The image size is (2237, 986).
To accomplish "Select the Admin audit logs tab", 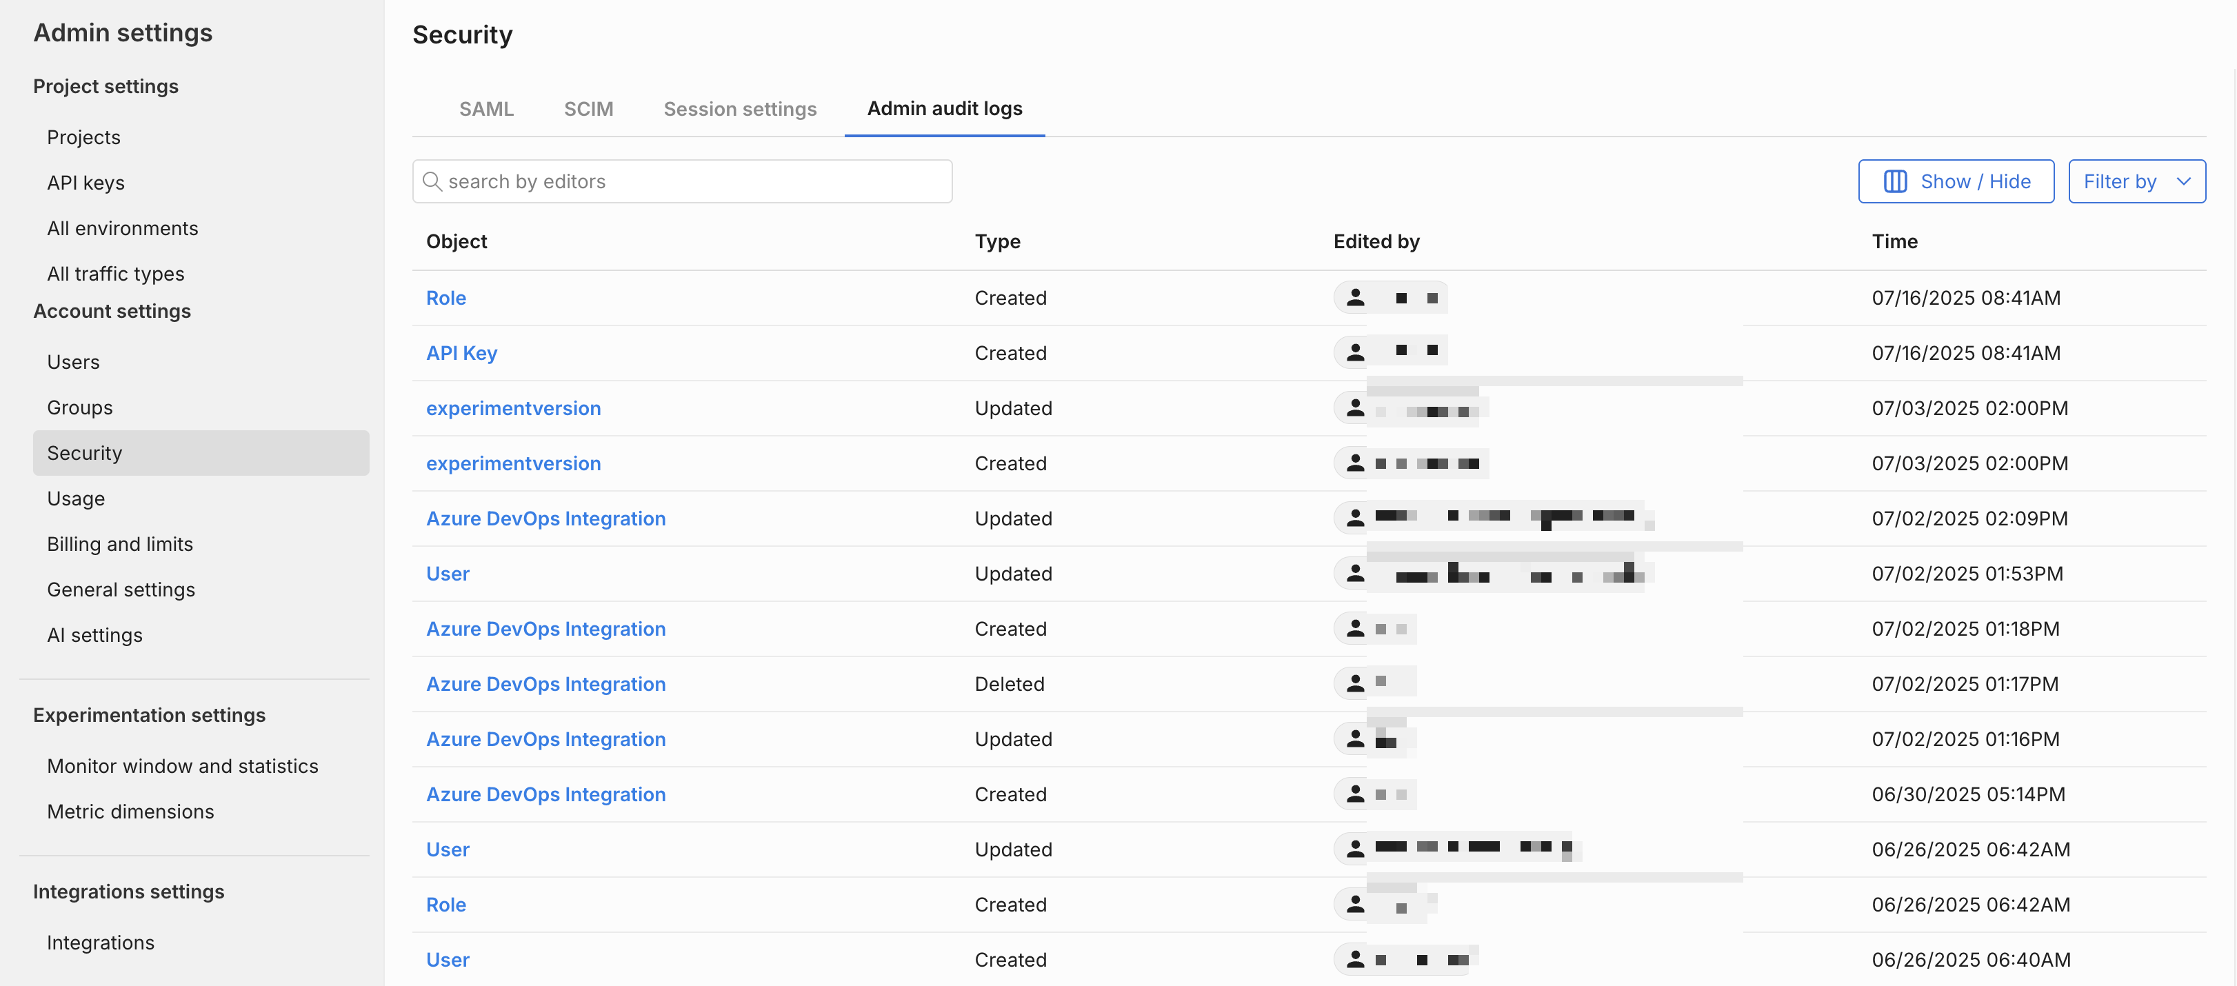I will point(944,108).
